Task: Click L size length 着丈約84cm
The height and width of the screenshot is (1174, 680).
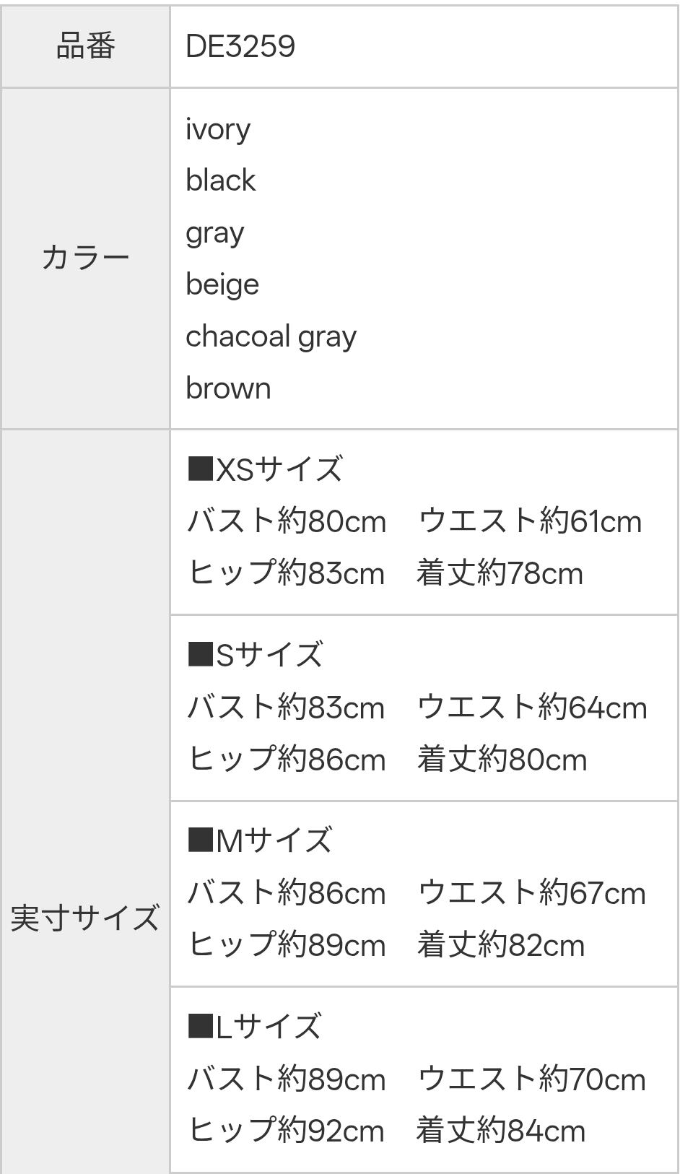Action: [501, 1131]
